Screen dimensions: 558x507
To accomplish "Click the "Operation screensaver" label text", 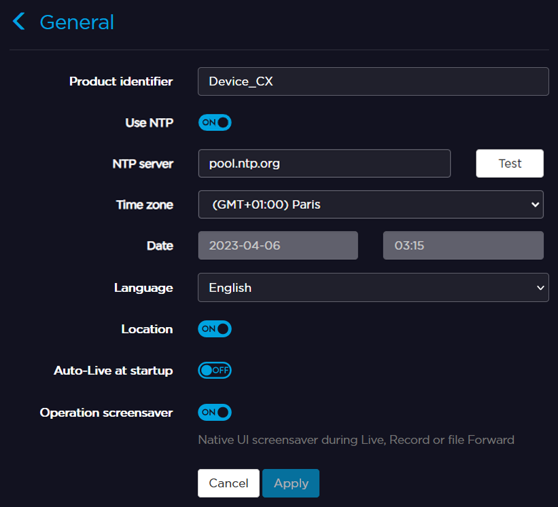I will (106, 412).
